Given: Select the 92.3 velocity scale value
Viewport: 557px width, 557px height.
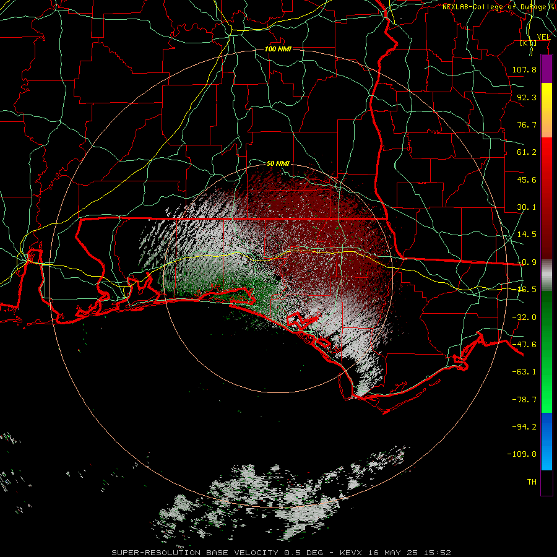Looking at the screenshot, I should click(527, 97).
